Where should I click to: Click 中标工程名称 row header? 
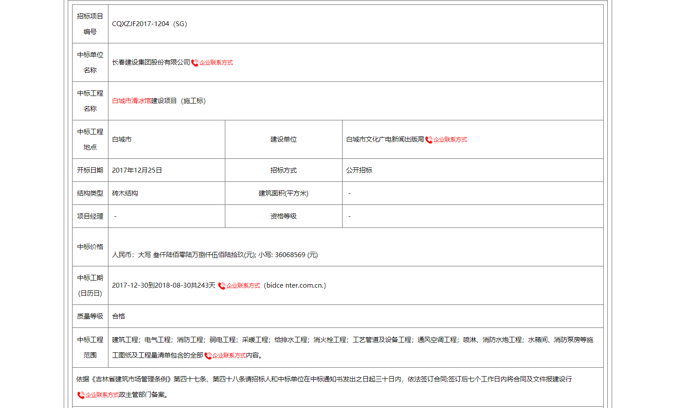tap(90, 101)
